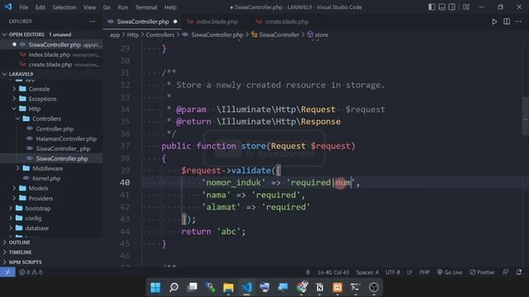Image resolution: width=529 pixels, height=297 pixels.
Task: Click the status bar pin icon near Ln 40
Action: click(307, 272)
